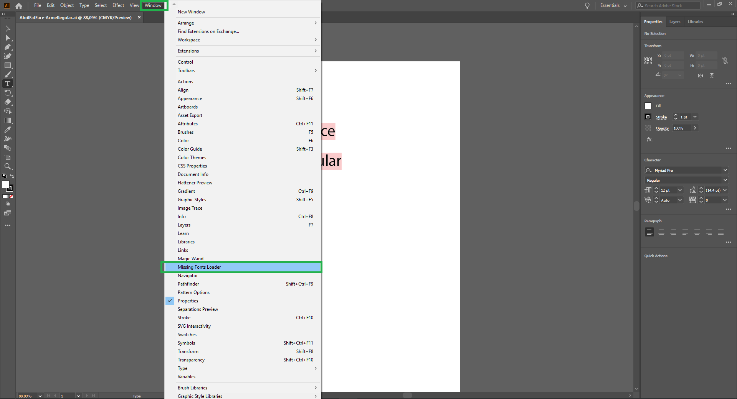Open the zoom level 88,09% dropdown
The width and height of the screenshot is (737, 399).
pos(40,396)
